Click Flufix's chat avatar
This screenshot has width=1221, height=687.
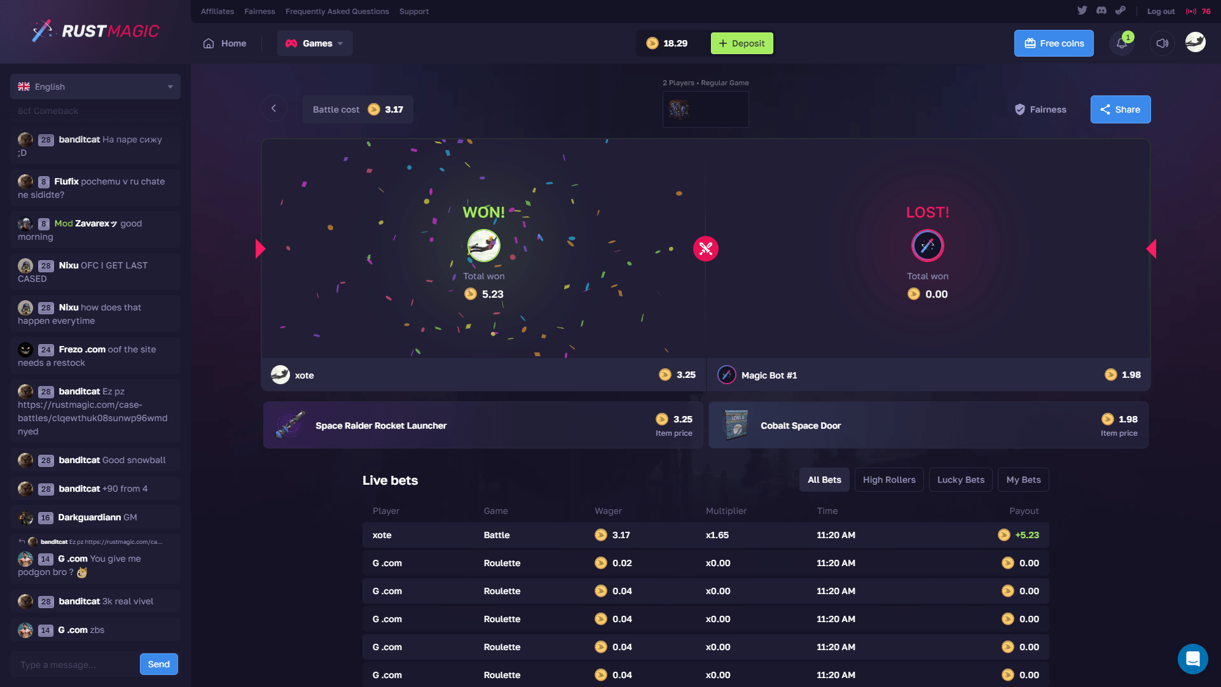[x=25, y=181]
